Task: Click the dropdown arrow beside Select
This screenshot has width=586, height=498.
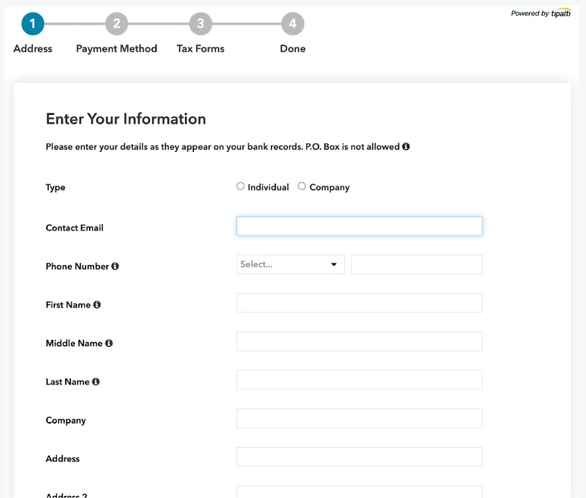Action: [334, 264]
